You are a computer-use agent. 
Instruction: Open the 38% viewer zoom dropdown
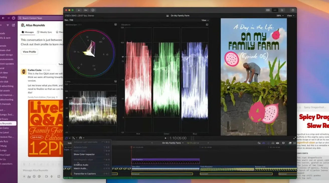point(280,16)
